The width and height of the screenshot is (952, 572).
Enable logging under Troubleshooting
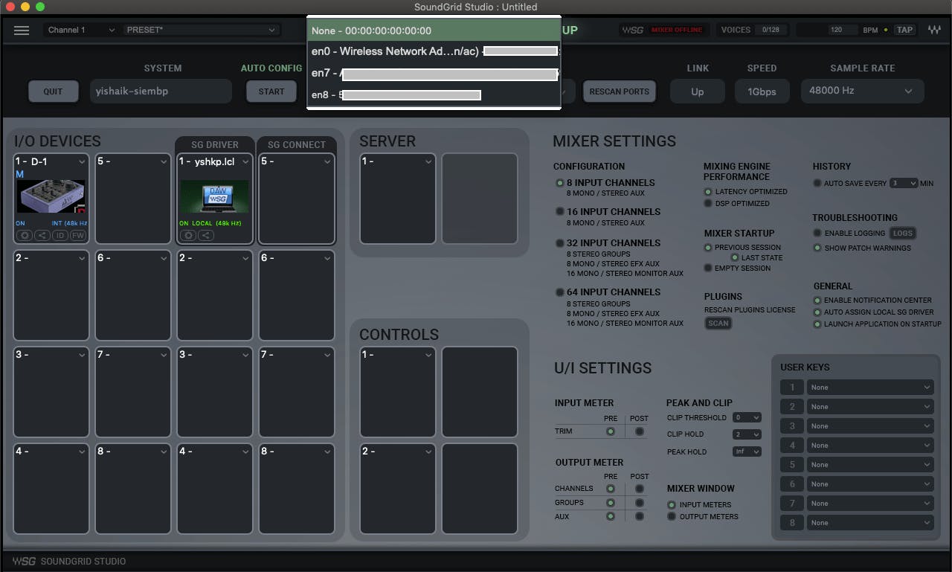coord(815,233)
